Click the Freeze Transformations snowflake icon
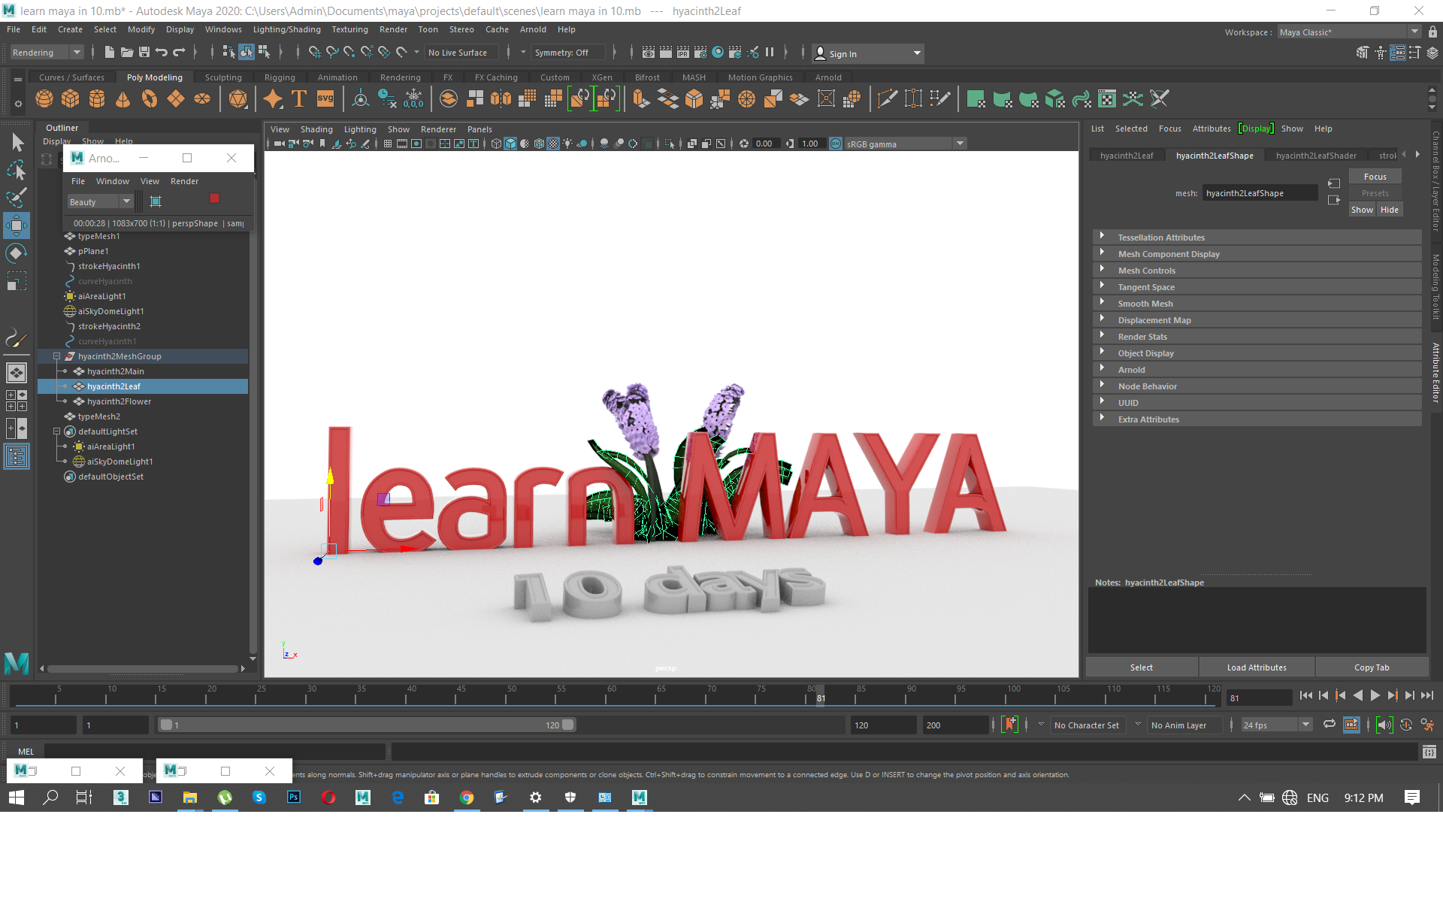The height and width of the screenshot is (908, 1443). coord(413,99)
